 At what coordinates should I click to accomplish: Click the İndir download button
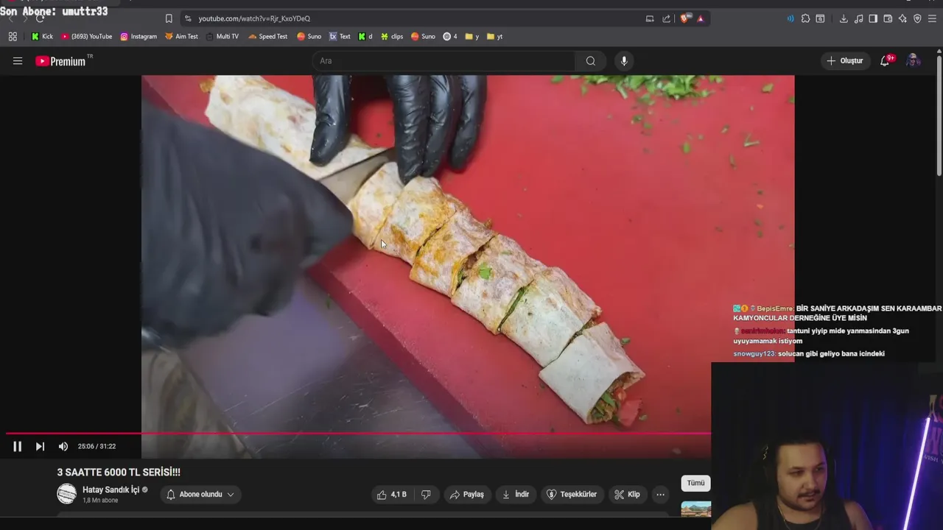point(516,495)
